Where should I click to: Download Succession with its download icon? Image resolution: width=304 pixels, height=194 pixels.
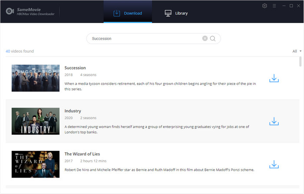[x=274, y=78]
